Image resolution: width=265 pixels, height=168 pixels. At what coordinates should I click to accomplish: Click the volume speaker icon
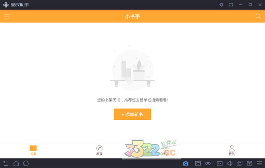click(x=230, y=163)
